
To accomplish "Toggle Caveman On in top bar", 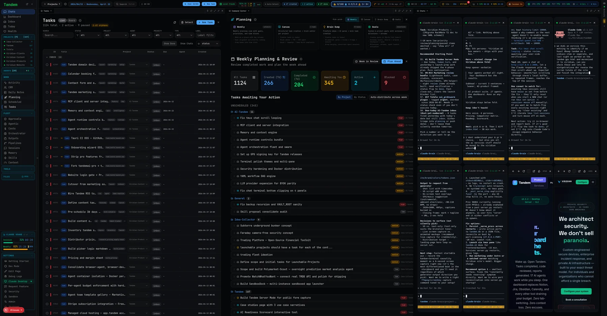I will pyautogui.click(x=515, y=4).
